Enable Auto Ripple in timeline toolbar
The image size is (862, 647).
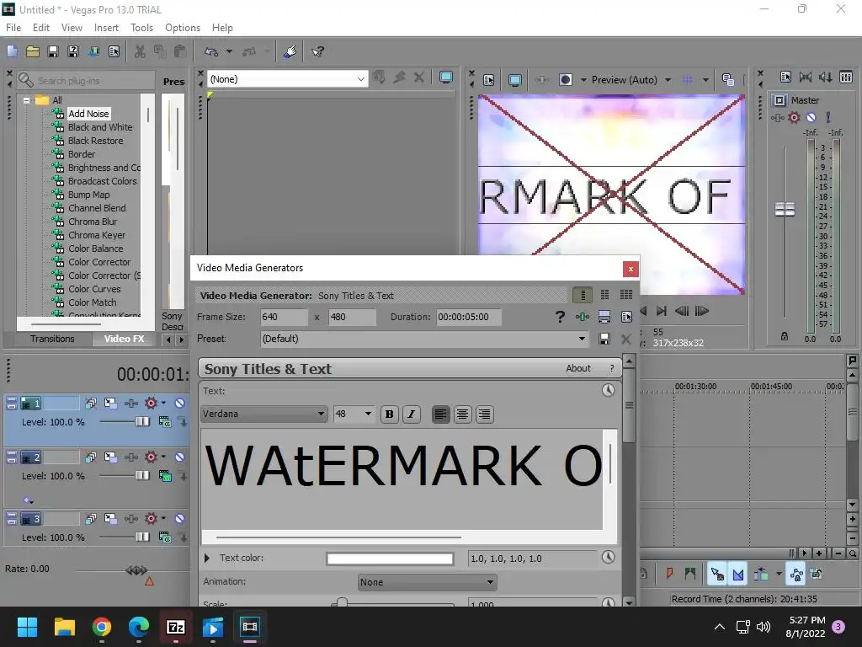point(761,575)
